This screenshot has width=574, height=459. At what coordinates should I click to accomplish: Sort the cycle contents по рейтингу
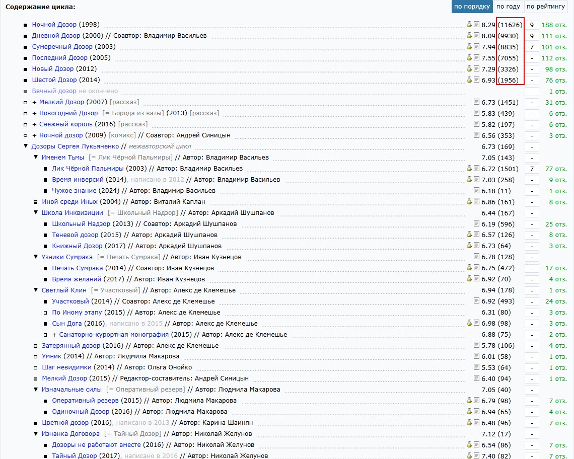point(545,7)
